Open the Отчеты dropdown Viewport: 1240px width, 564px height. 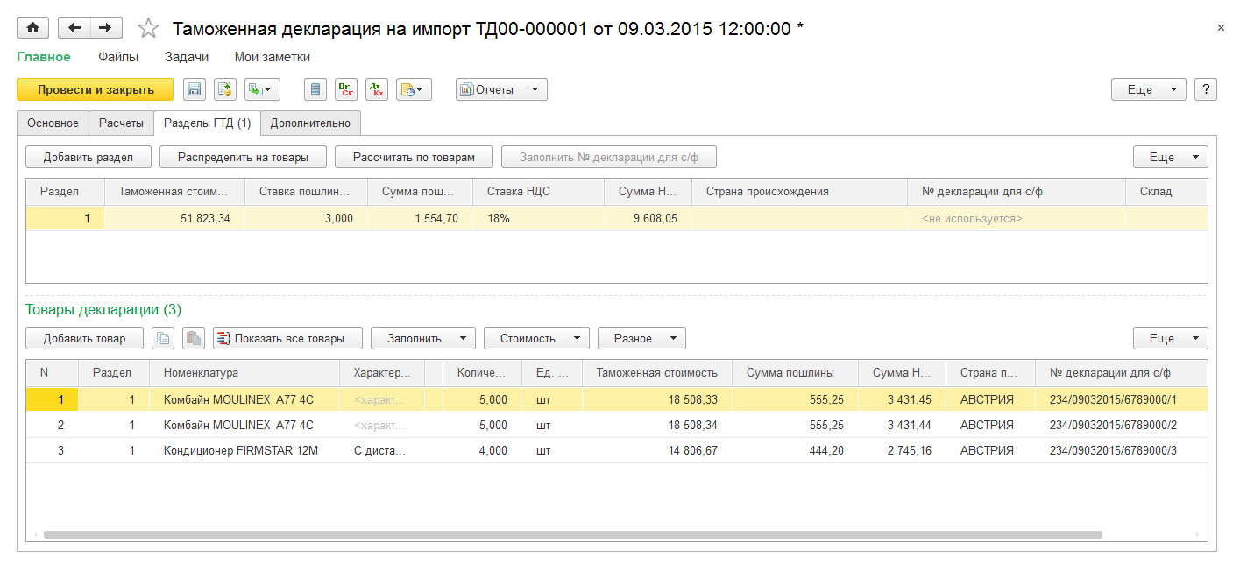pos(500,89)
